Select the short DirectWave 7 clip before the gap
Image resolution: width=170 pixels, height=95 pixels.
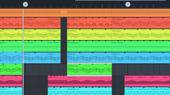pos(54,23)
